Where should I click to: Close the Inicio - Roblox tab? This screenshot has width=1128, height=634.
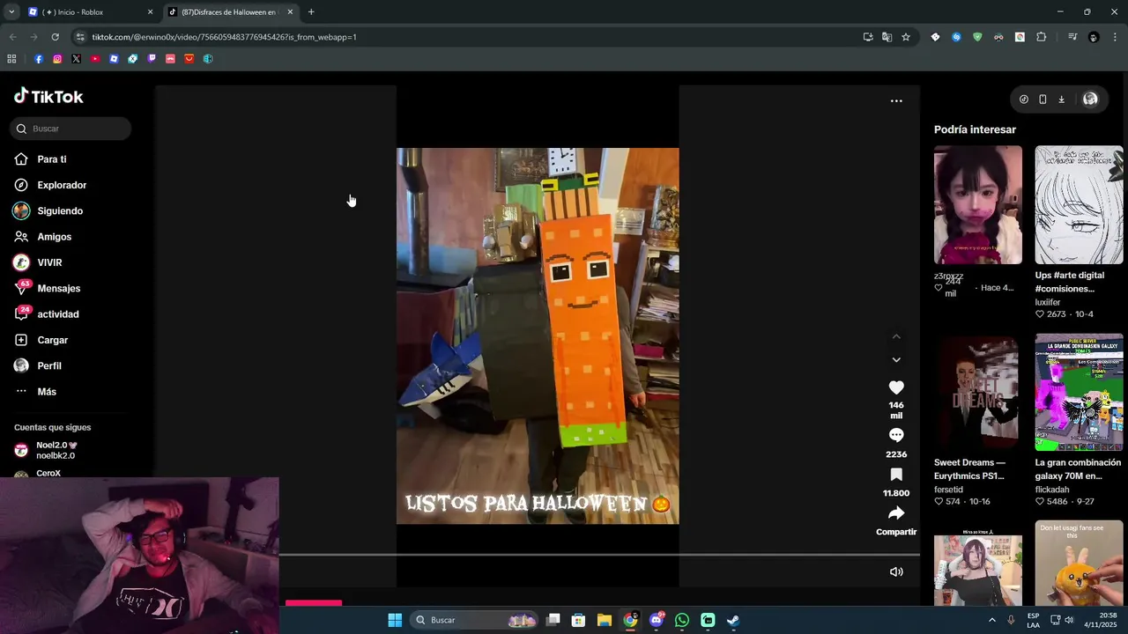point(150,12)
